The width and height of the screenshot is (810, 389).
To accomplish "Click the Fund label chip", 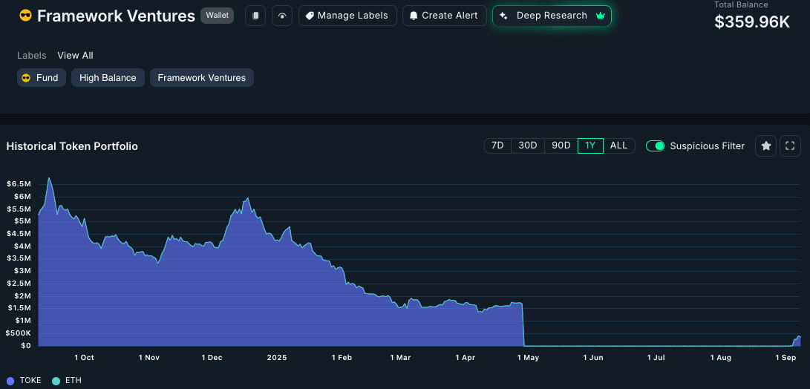I will click(41, 77).
